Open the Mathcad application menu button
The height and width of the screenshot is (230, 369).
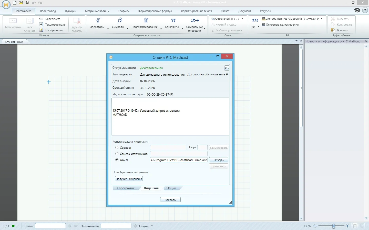tap(6, 5)
